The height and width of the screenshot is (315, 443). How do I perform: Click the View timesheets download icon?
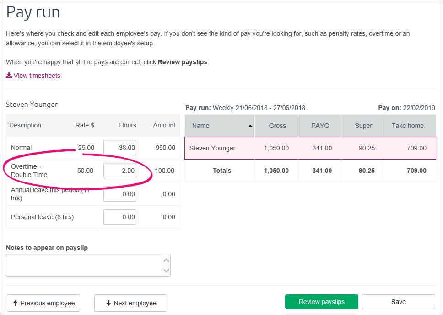[x=9, y=76]
